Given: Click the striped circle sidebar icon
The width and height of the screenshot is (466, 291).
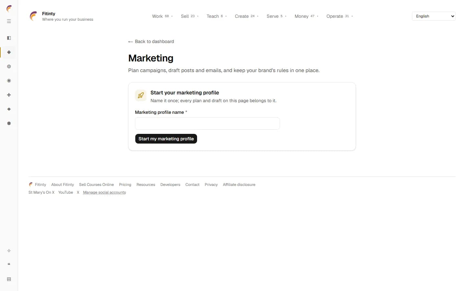Looking at the screenshot, I should pos(9,67).
